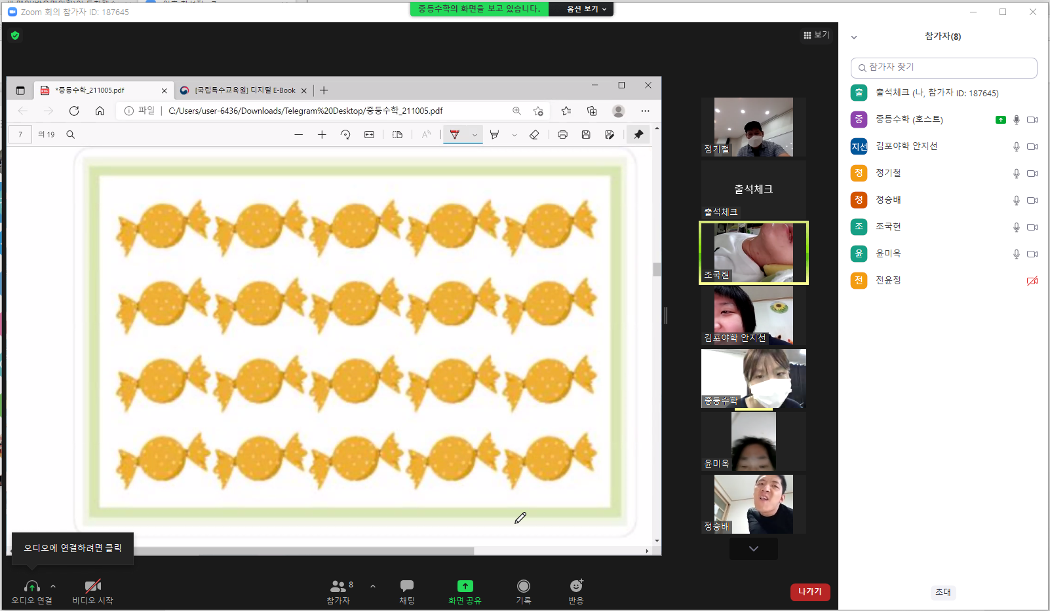Image resolution: width=1050 pixels, height=611 pixels.
Task: Open the Search magnifier in PDF toolbar
Action: point(71,135)
